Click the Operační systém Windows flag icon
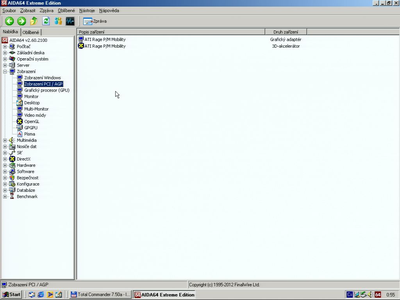Viewport: 400px width, 300px height. click(12, 59)
